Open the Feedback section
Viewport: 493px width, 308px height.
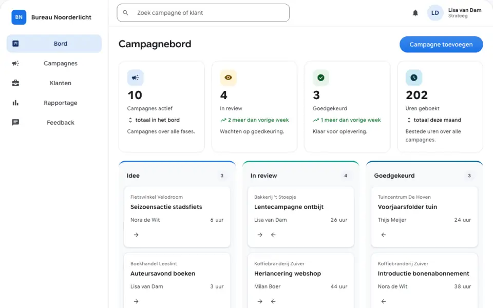[x=54, y=123]
